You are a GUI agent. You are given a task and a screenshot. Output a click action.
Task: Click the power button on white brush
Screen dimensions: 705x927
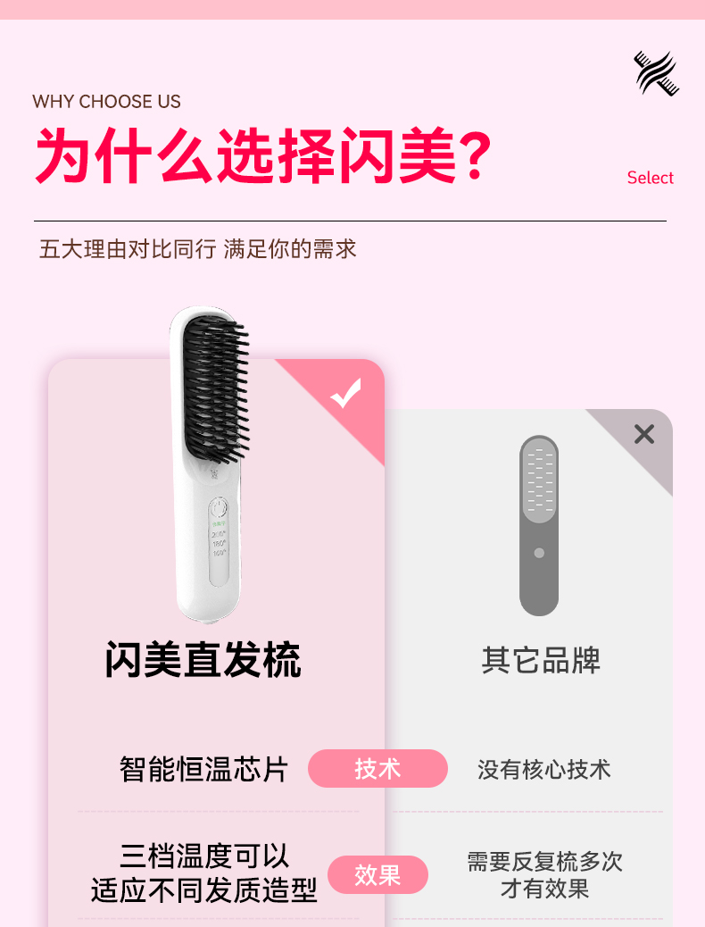pyautogui.click(x=218, y=508)
